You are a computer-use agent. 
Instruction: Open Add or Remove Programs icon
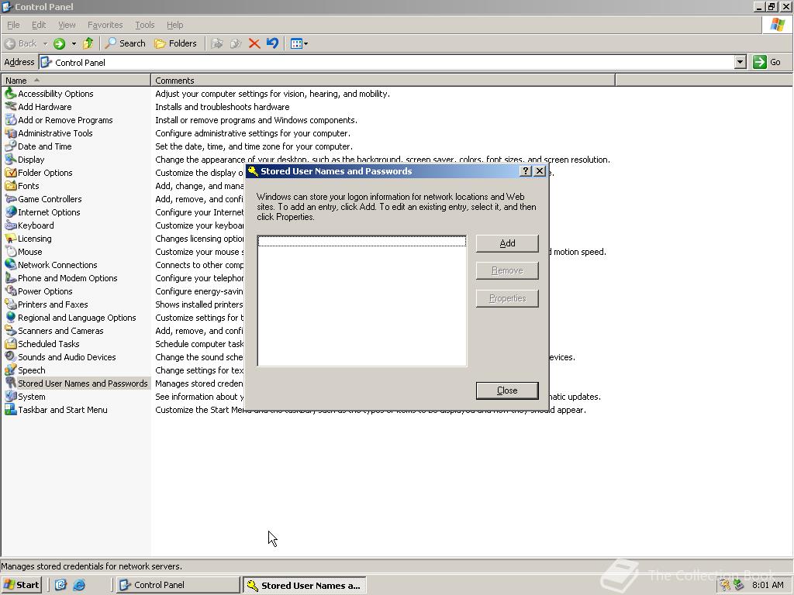[x=11, y=120]
